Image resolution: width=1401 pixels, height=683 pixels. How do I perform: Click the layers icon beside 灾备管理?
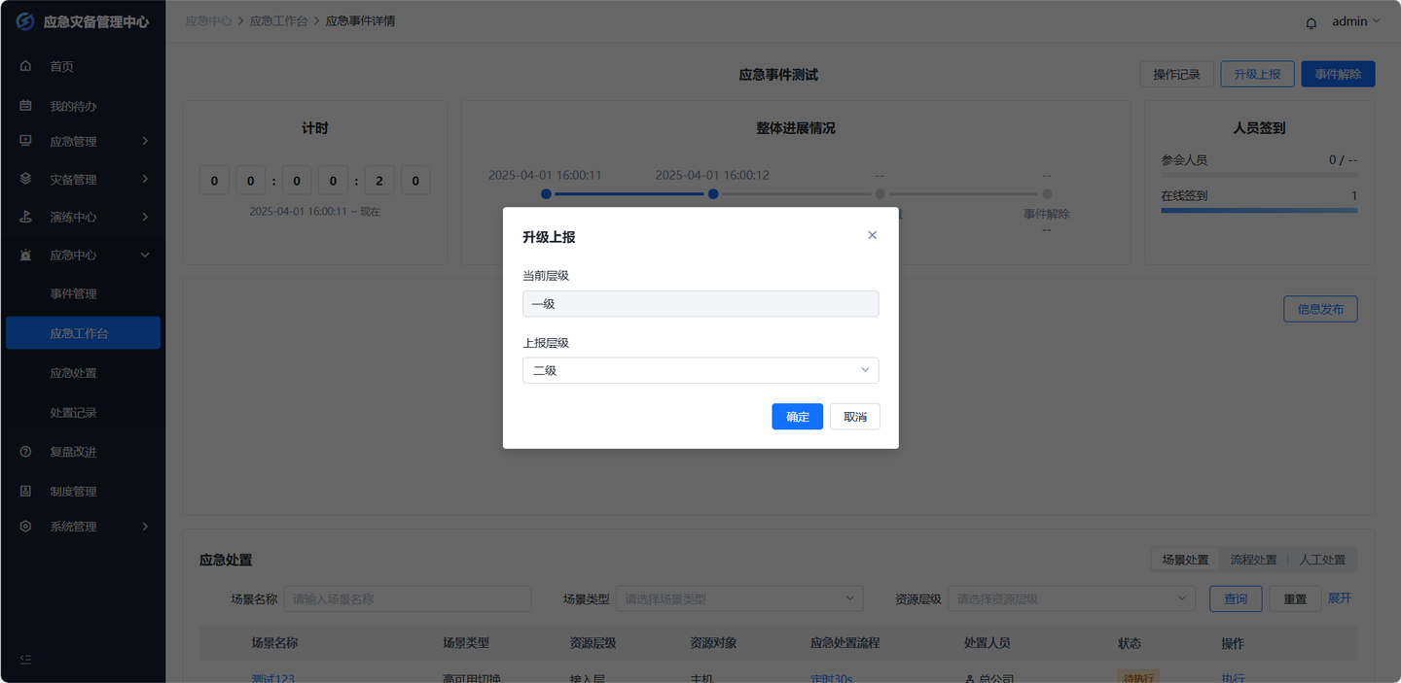click(x=26, y=179)
